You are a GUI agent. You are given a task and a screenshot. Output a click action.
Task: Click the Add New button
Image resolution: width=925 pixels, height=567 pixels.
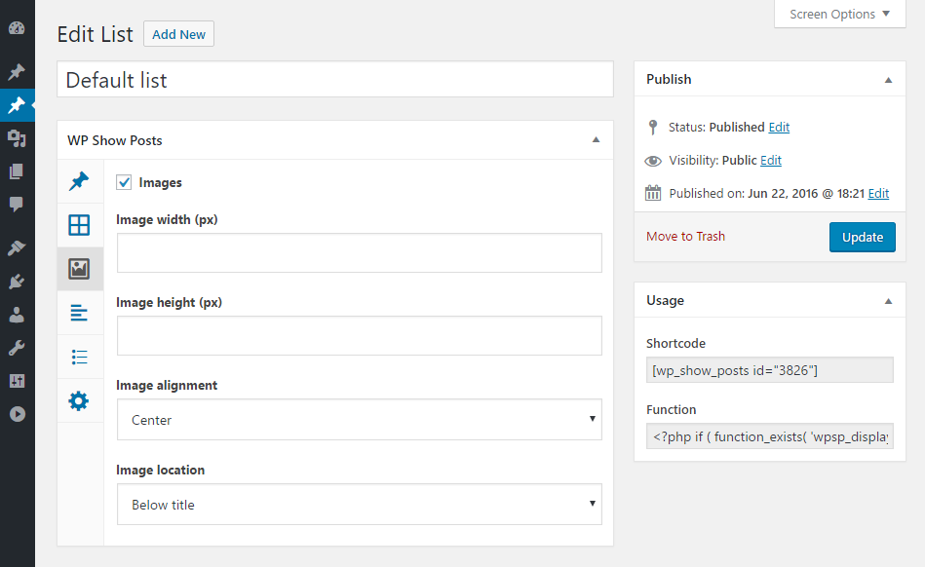click(x=178, y=34)
